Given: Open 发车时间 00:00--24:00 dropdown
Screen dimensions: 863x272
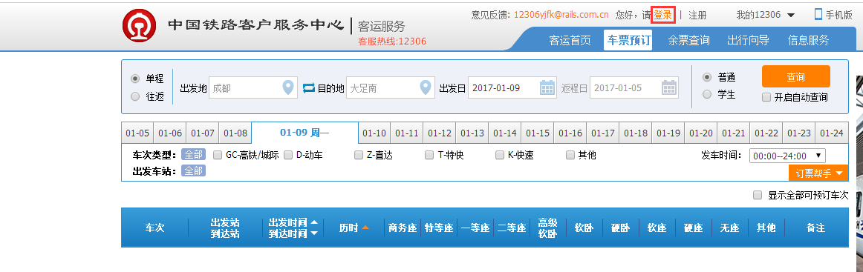Looking at the screenshot, I should pos(787,156).
